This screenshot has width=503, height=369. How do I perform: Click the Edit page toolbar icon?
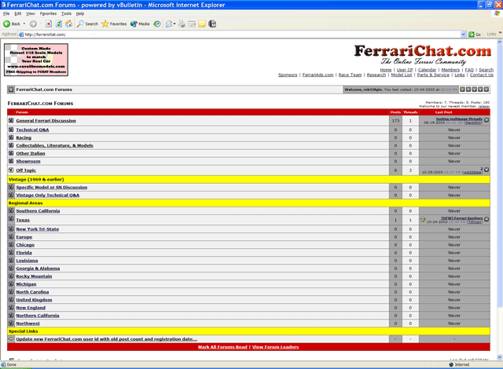click(x=192, y=24)
